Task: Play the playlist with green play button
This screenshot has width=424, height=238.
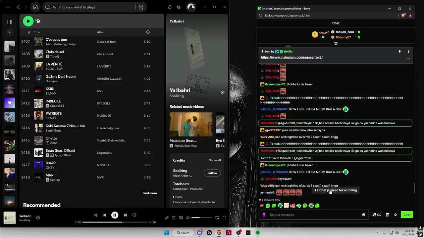Action: (28, 21)
